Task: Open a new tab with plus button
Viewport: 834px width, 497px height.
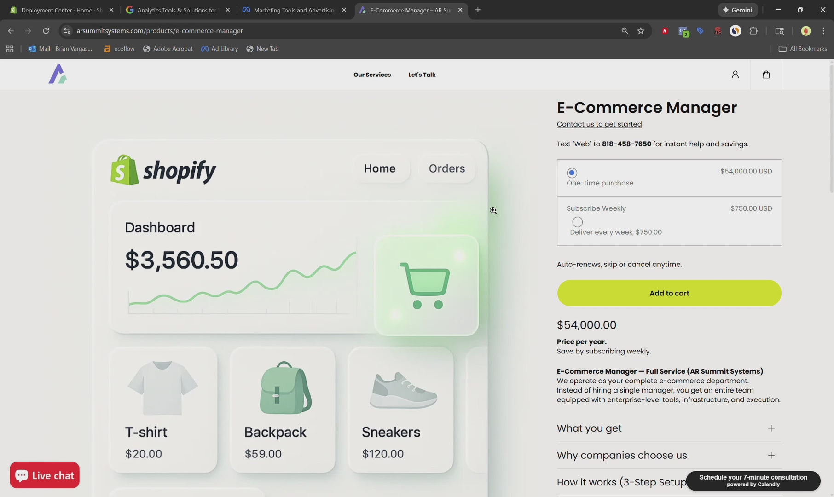Action: click(x=478, y=10)
